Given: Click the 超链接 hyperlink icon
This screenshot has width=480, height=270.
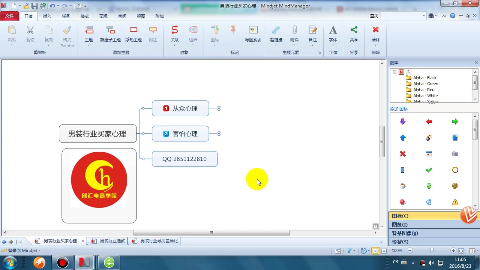Looking at the screenshot, I should [x=276, y=30].
